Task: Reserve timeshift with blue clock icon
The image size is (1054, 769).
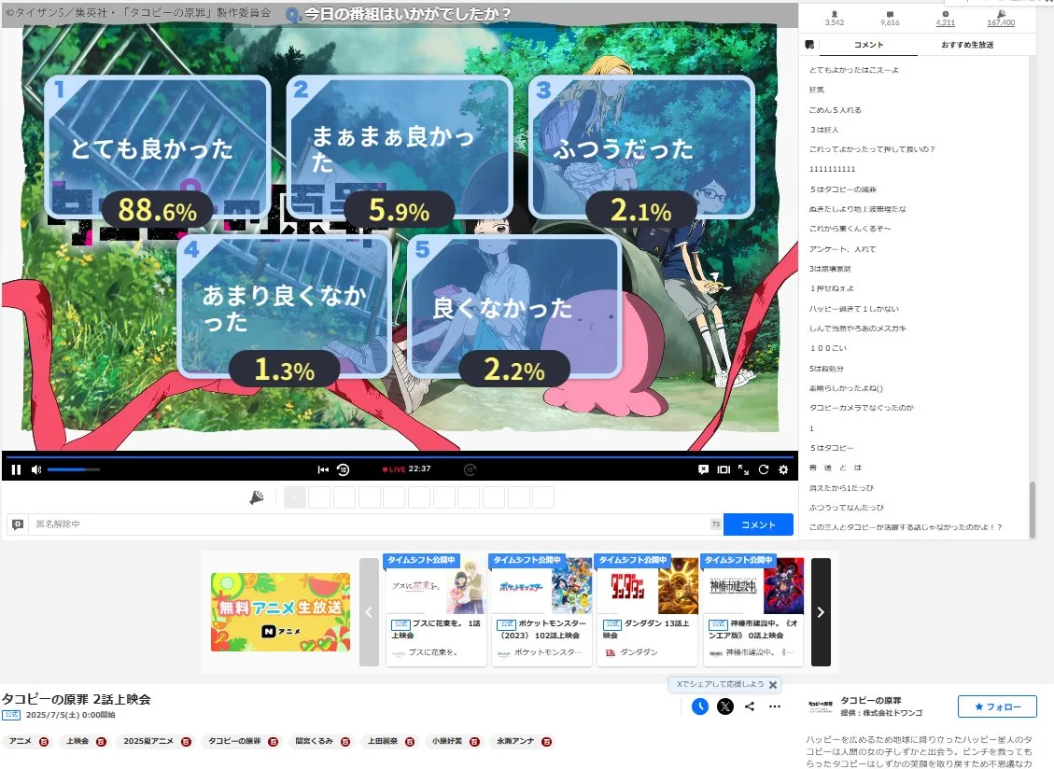Action: click(x=700, y=706)
